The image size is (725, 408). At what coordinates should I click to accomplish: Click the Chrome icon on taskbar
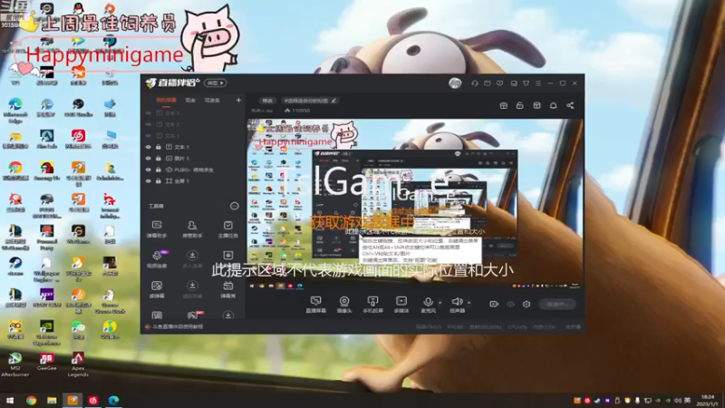click(31, 400)
